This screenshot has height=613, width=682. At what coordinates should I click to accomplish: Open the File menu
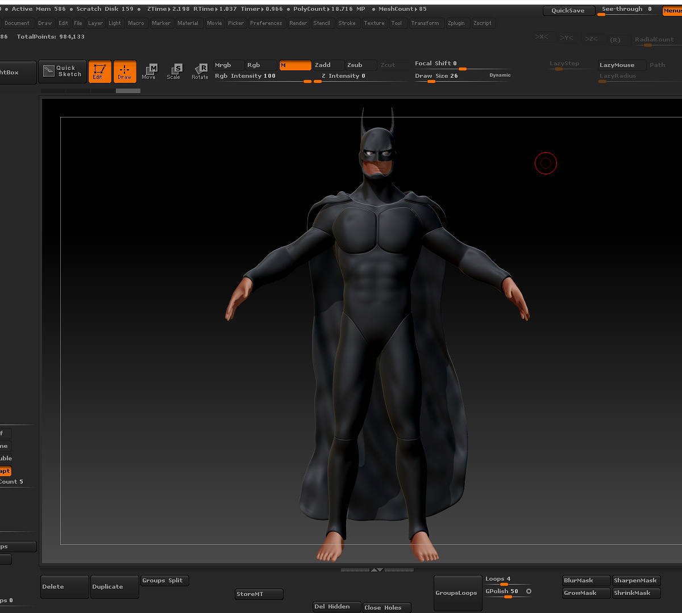pyautogui.click(x=78, y=23)
